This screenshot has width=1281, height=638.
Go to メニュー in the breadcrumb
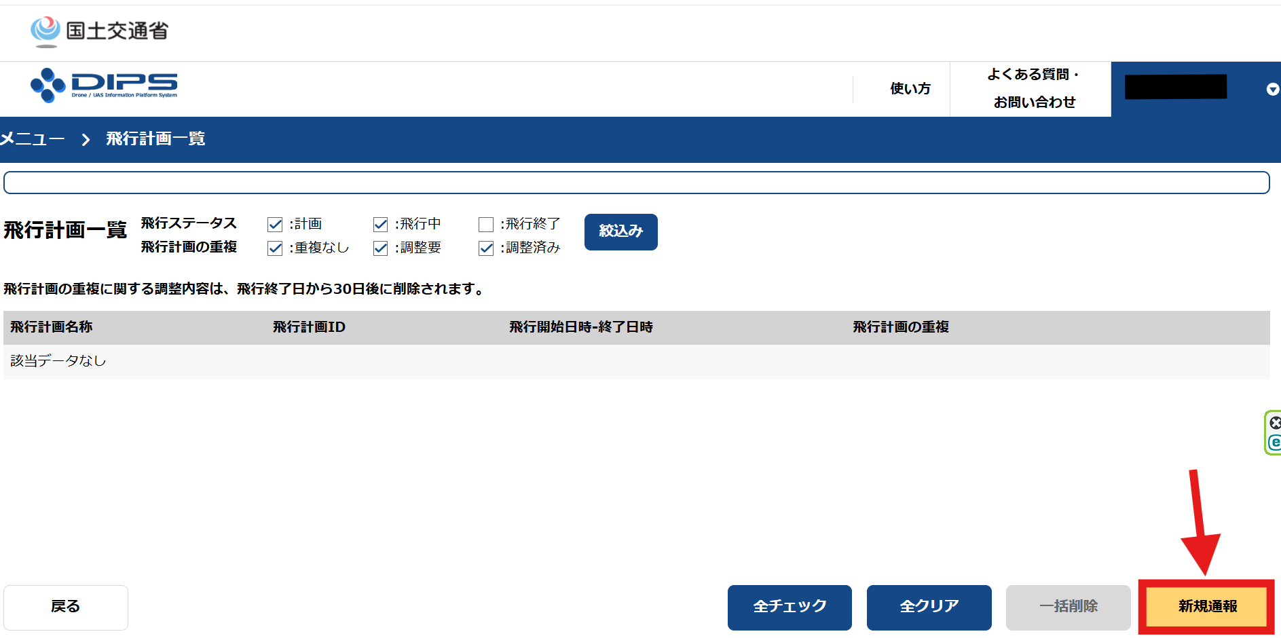(x=33, y=139)
